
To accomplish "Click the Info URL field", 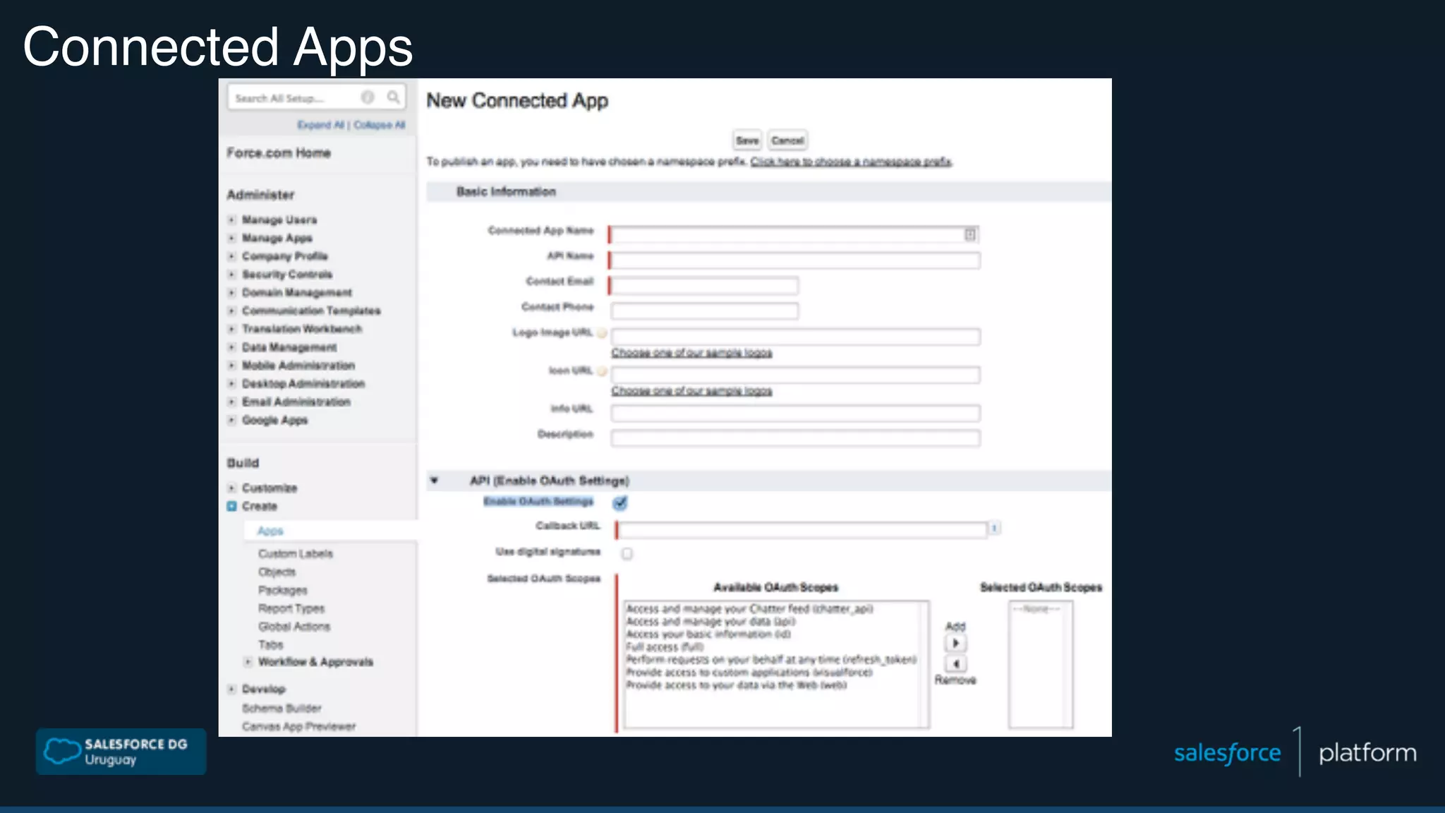I will (795, 413).
